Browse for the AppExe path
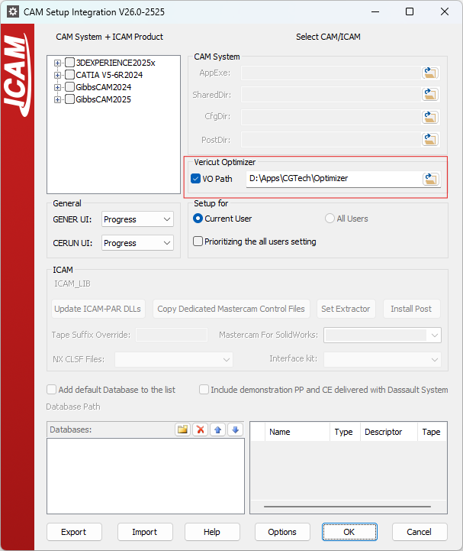This screenshot has width=463, height=551. coord(430,73)
